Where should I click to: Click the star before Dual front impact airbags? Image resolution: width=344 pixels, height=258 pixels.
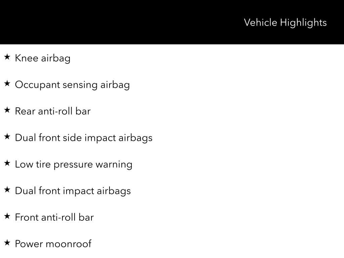pyautogui.click(x=7, y=190)
